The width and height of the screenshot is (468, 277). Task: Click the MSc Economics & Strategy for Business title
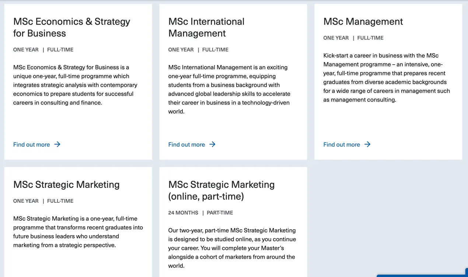[x=71, y=27]
